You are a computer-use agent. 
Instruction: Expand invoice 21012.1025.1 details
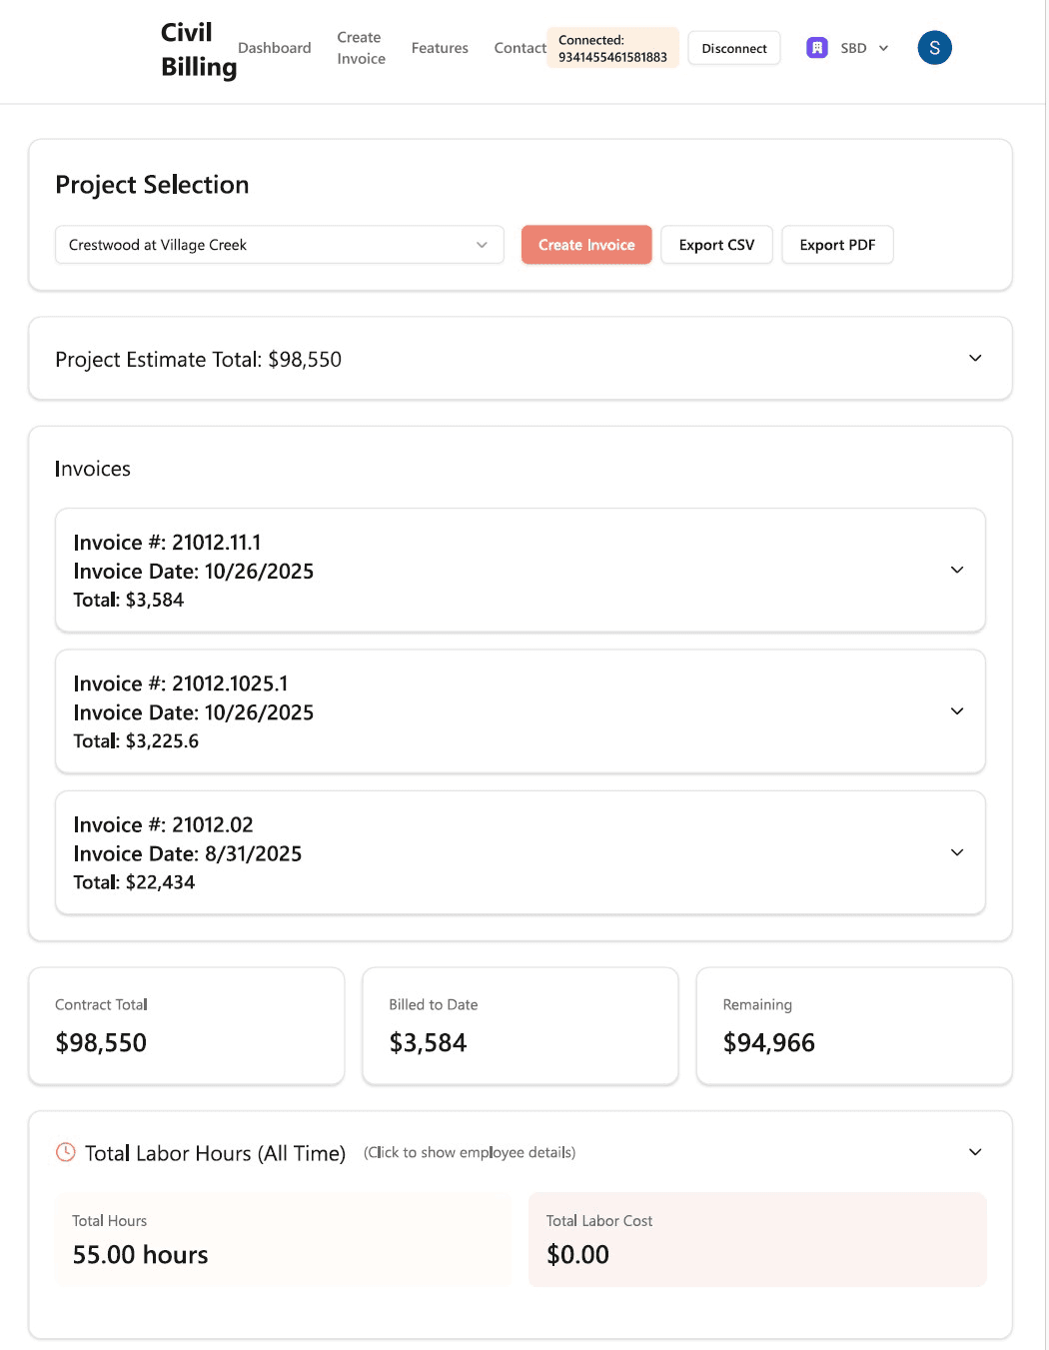(957, 711)
